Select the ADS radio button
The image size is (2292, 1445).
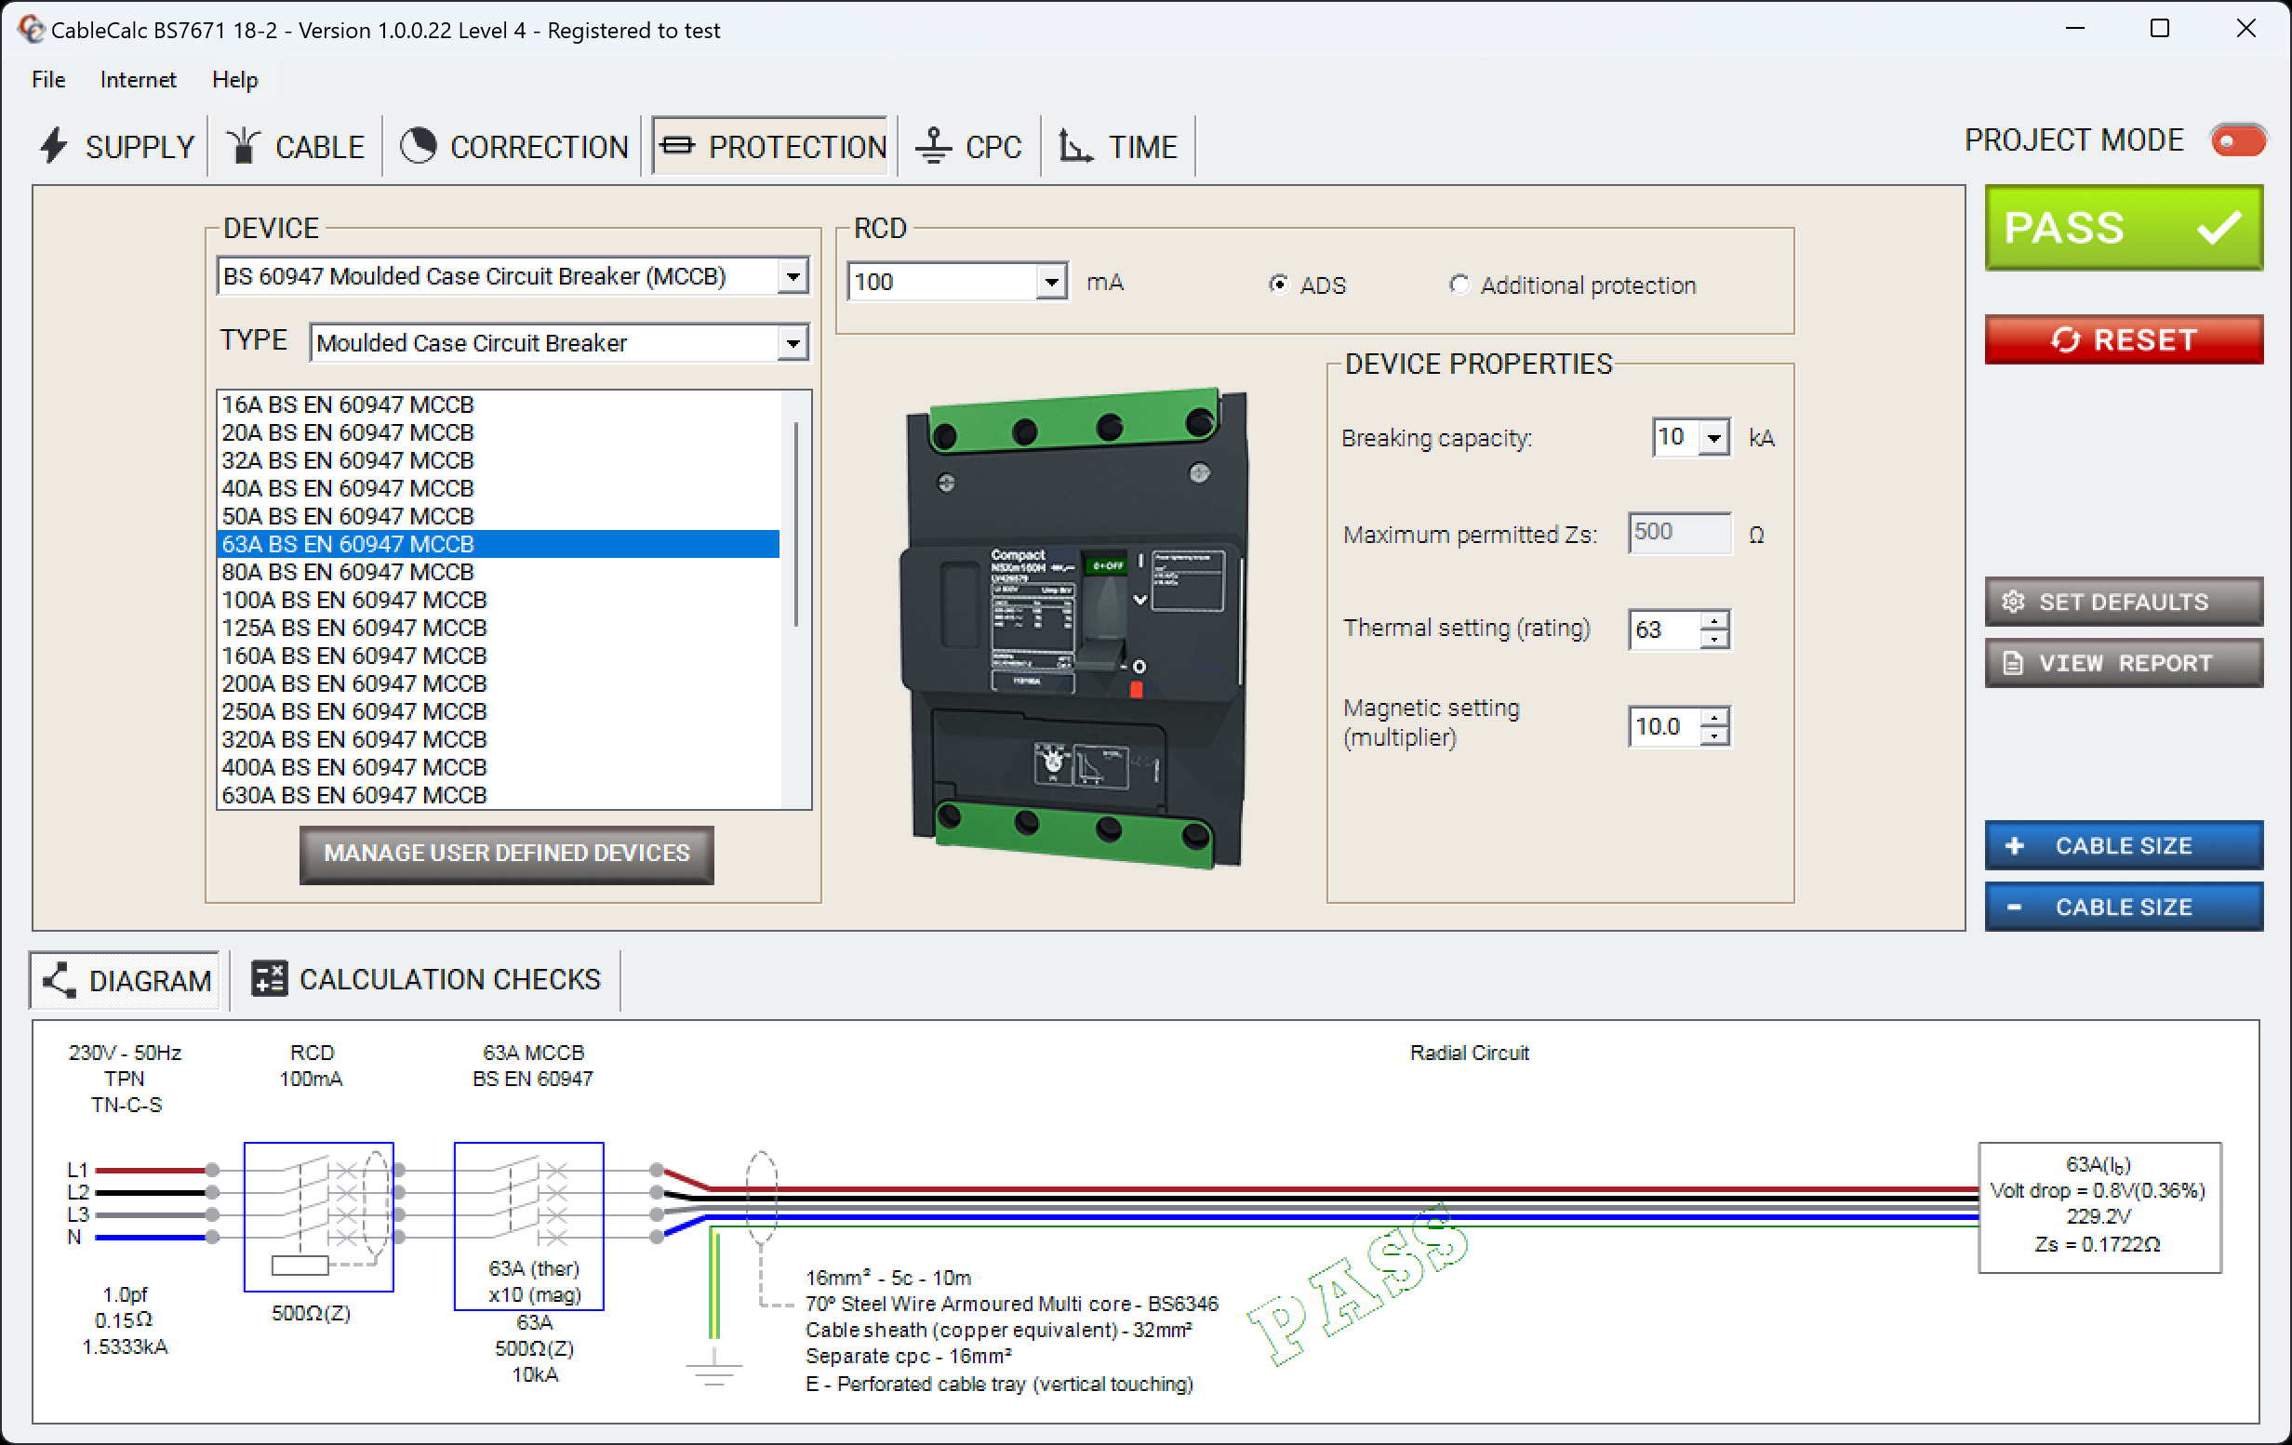(x=1279, y=285)
